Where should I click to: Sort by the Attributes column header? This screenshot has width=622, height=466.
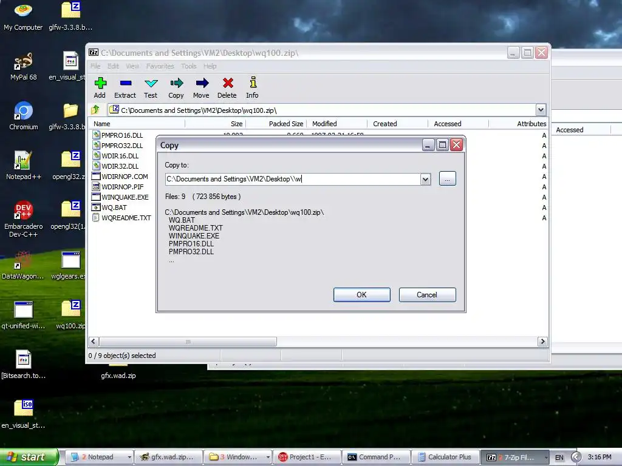519,124
